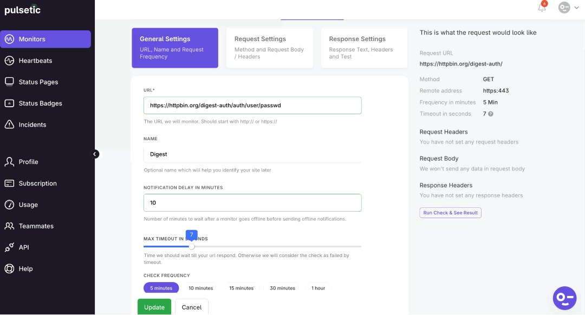Viewport: 585px width, 315px height.
Task: Open the API section in the sidebar
Action: click(x=23, y=247)
